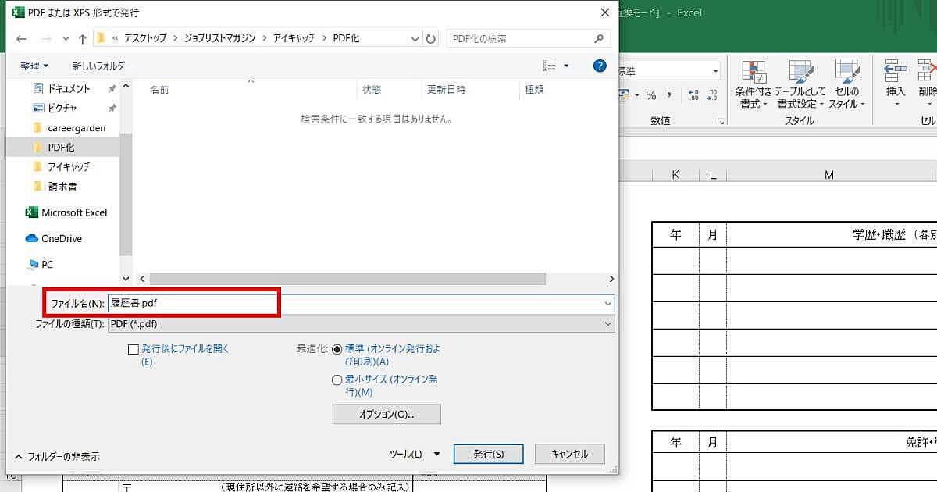Go up one folder level with the up arrow
The width and height of the screenshot is (937, 492).
[x=82, y=38]
